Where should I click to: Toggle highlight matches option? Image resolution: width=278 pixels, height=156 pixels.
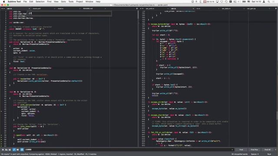pos(22,149)
